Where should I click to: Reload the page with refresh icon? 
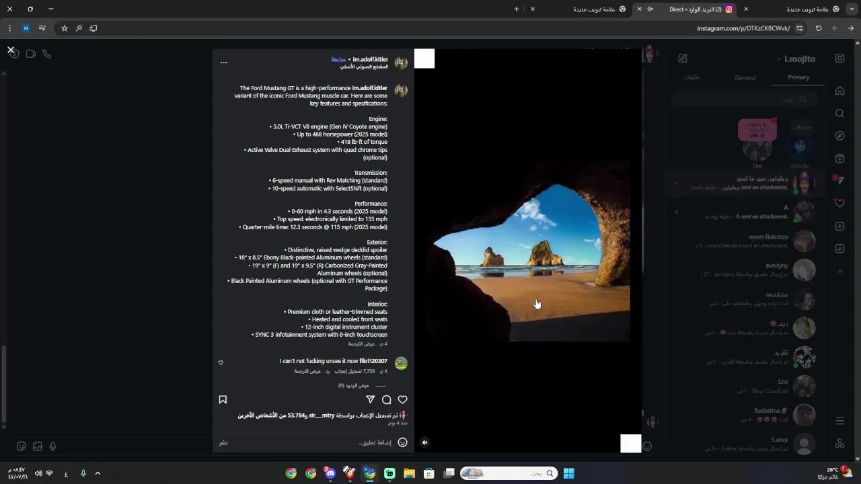point(819,28)
